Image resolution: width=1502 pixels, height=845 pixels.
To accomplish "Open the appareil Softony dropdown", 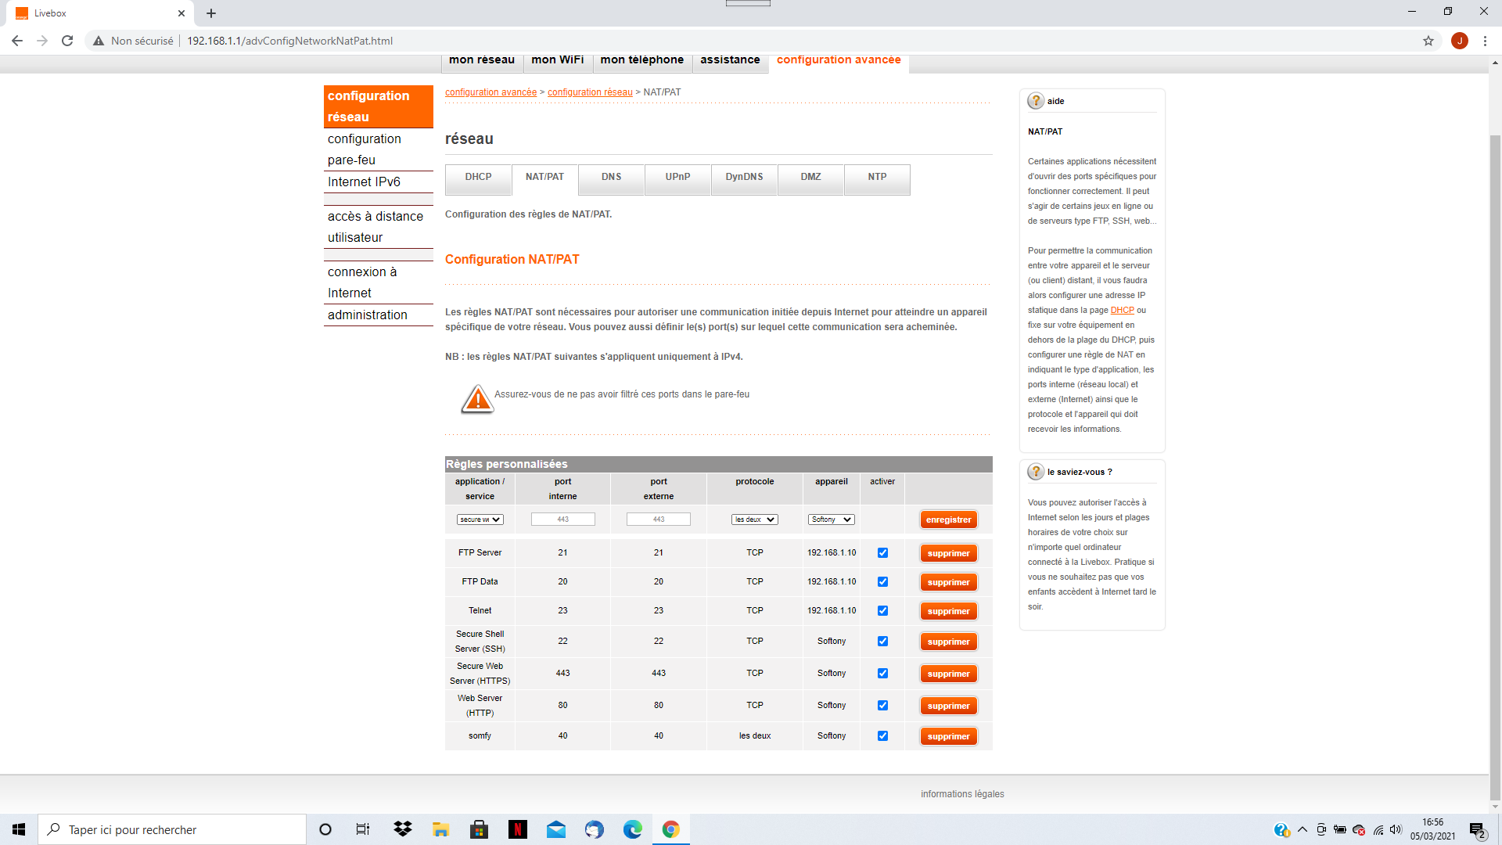I will (831, 520).
